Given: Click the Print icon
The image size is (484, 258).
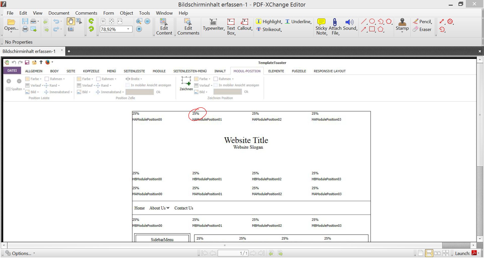Looking at the screenshot, I should coord(25,29).
